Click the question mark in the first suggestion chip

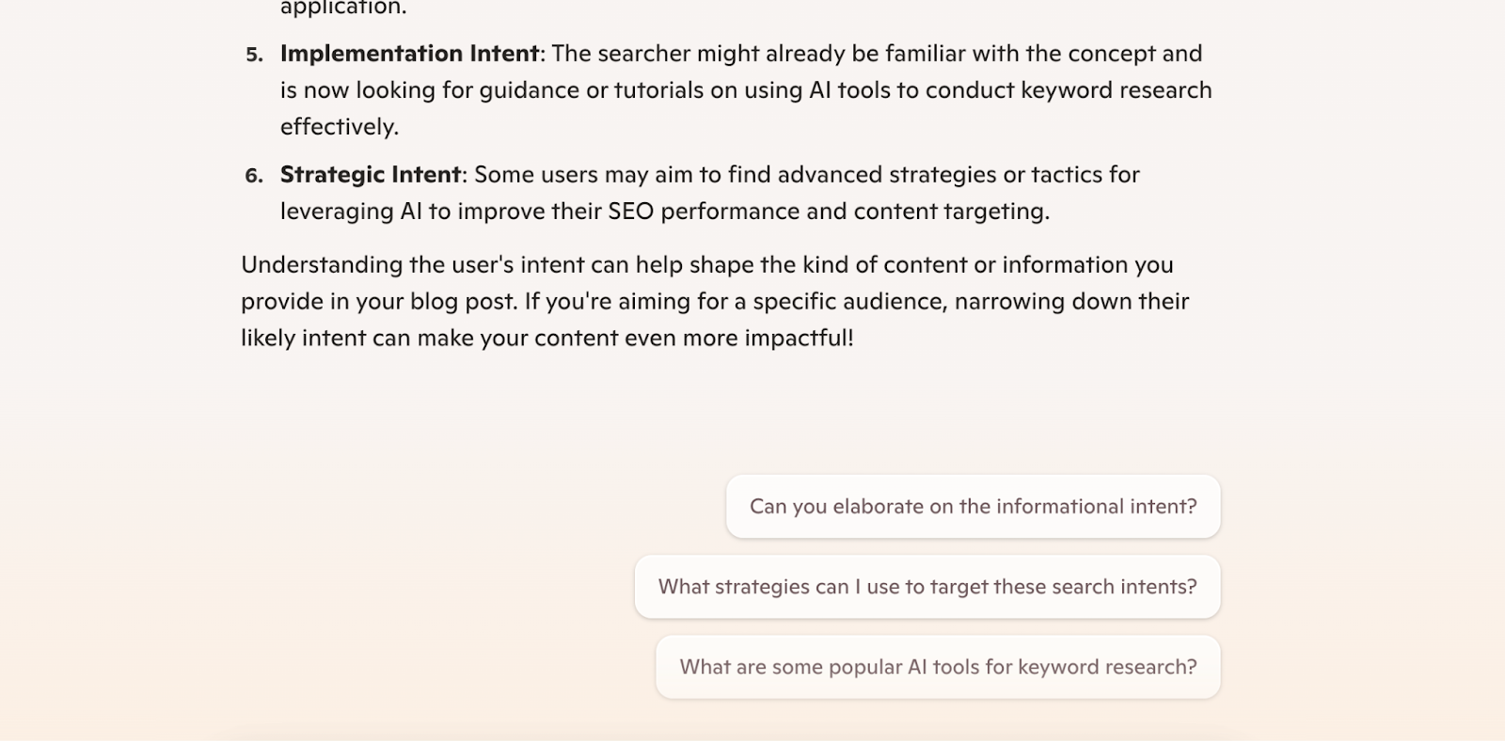(x=1191, y=506)
